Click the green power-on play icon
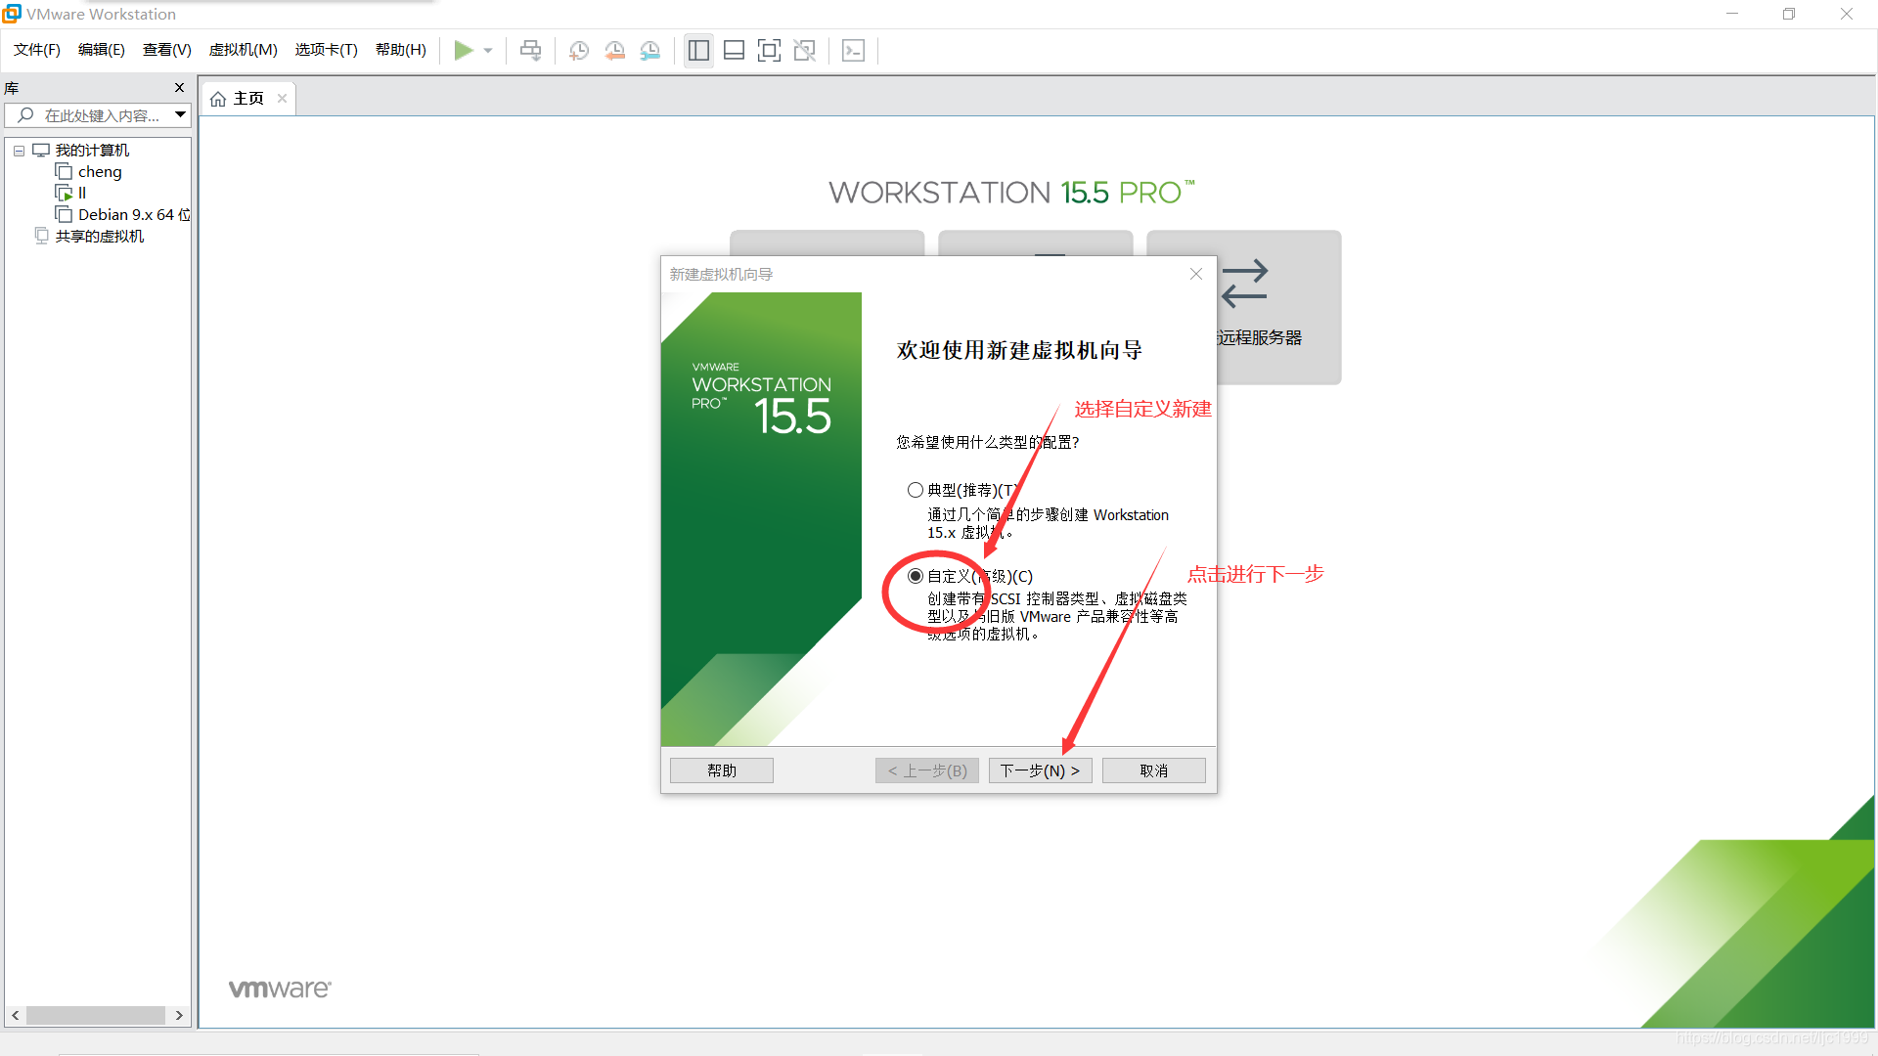This screenshot has height=1056, width=1878. coord(464,50)
